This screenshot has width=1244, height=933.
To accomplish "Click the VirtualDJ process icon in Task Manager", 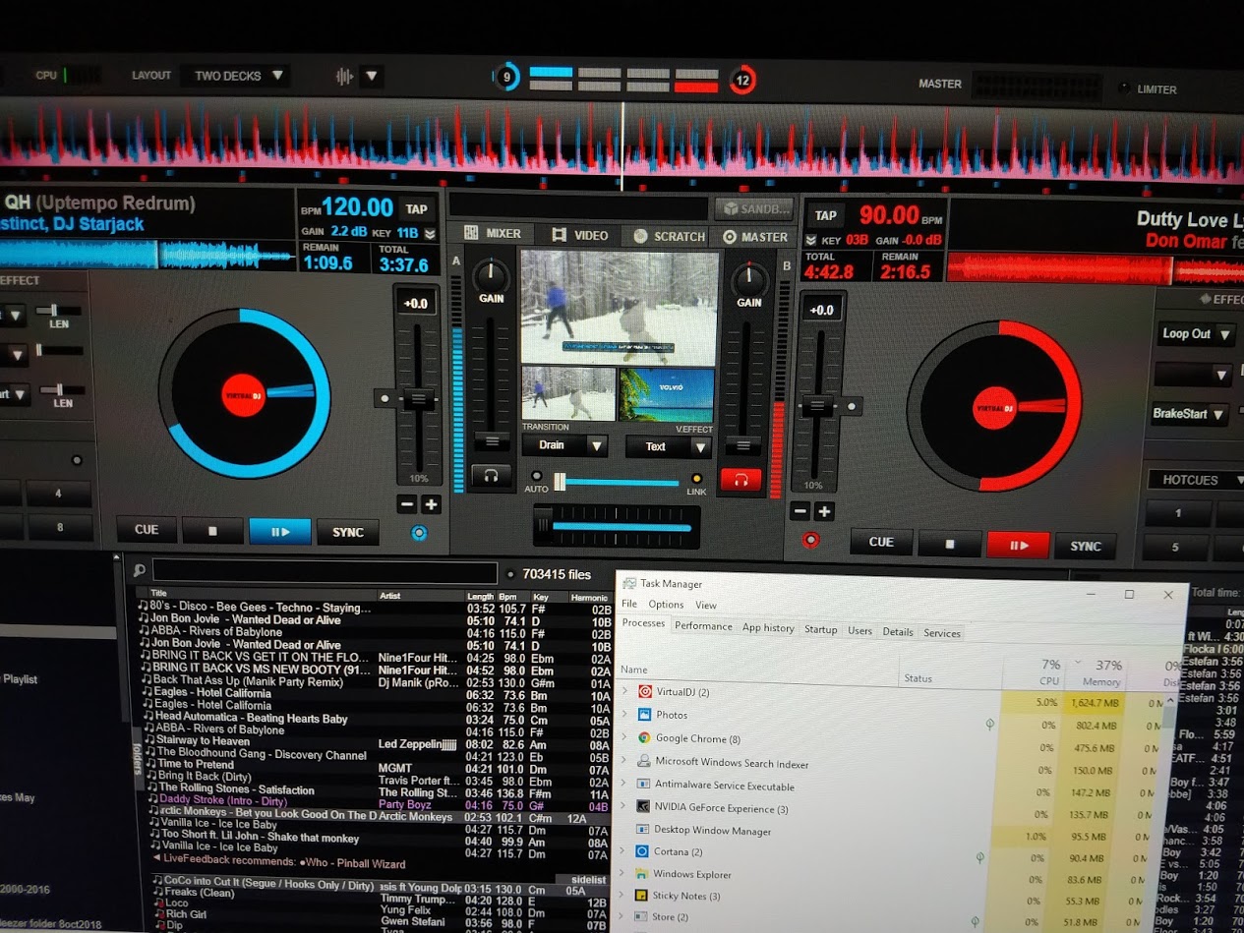I will pos(645,691).
